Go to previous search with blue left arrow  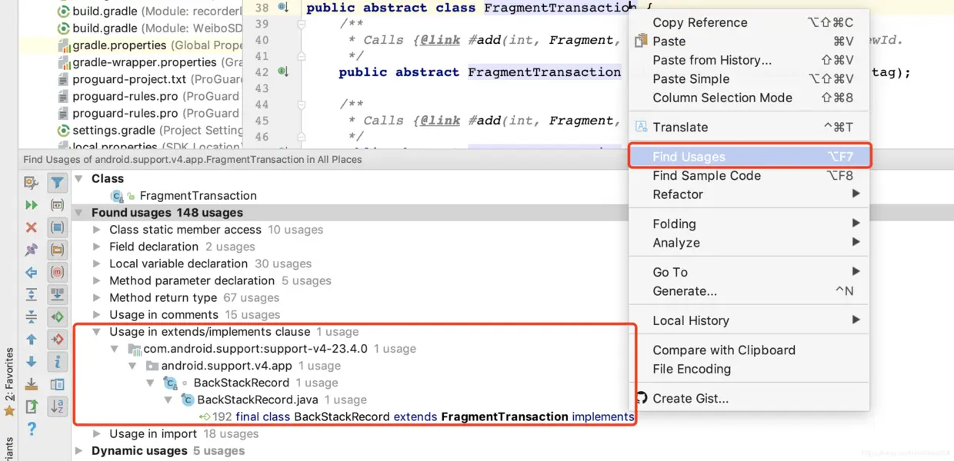[32, 272]
